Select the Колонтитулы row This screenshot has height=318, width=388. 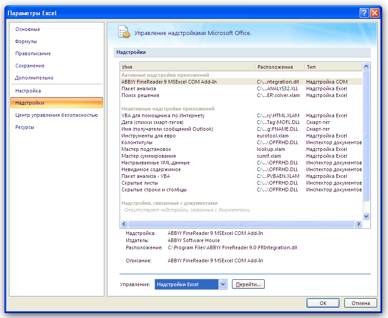(241, 142)
